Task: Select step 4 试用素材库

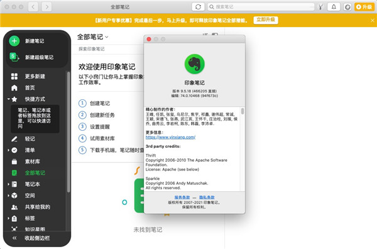Action: click(x=97, y=138)
